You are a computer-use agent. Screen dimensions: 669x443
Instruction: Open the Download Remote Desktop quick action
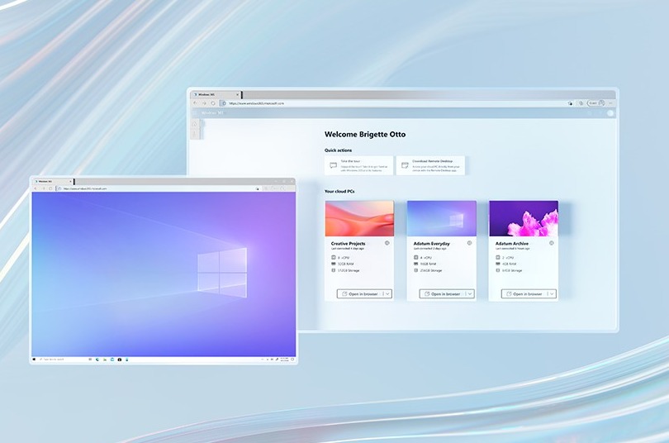click(430, 165)
